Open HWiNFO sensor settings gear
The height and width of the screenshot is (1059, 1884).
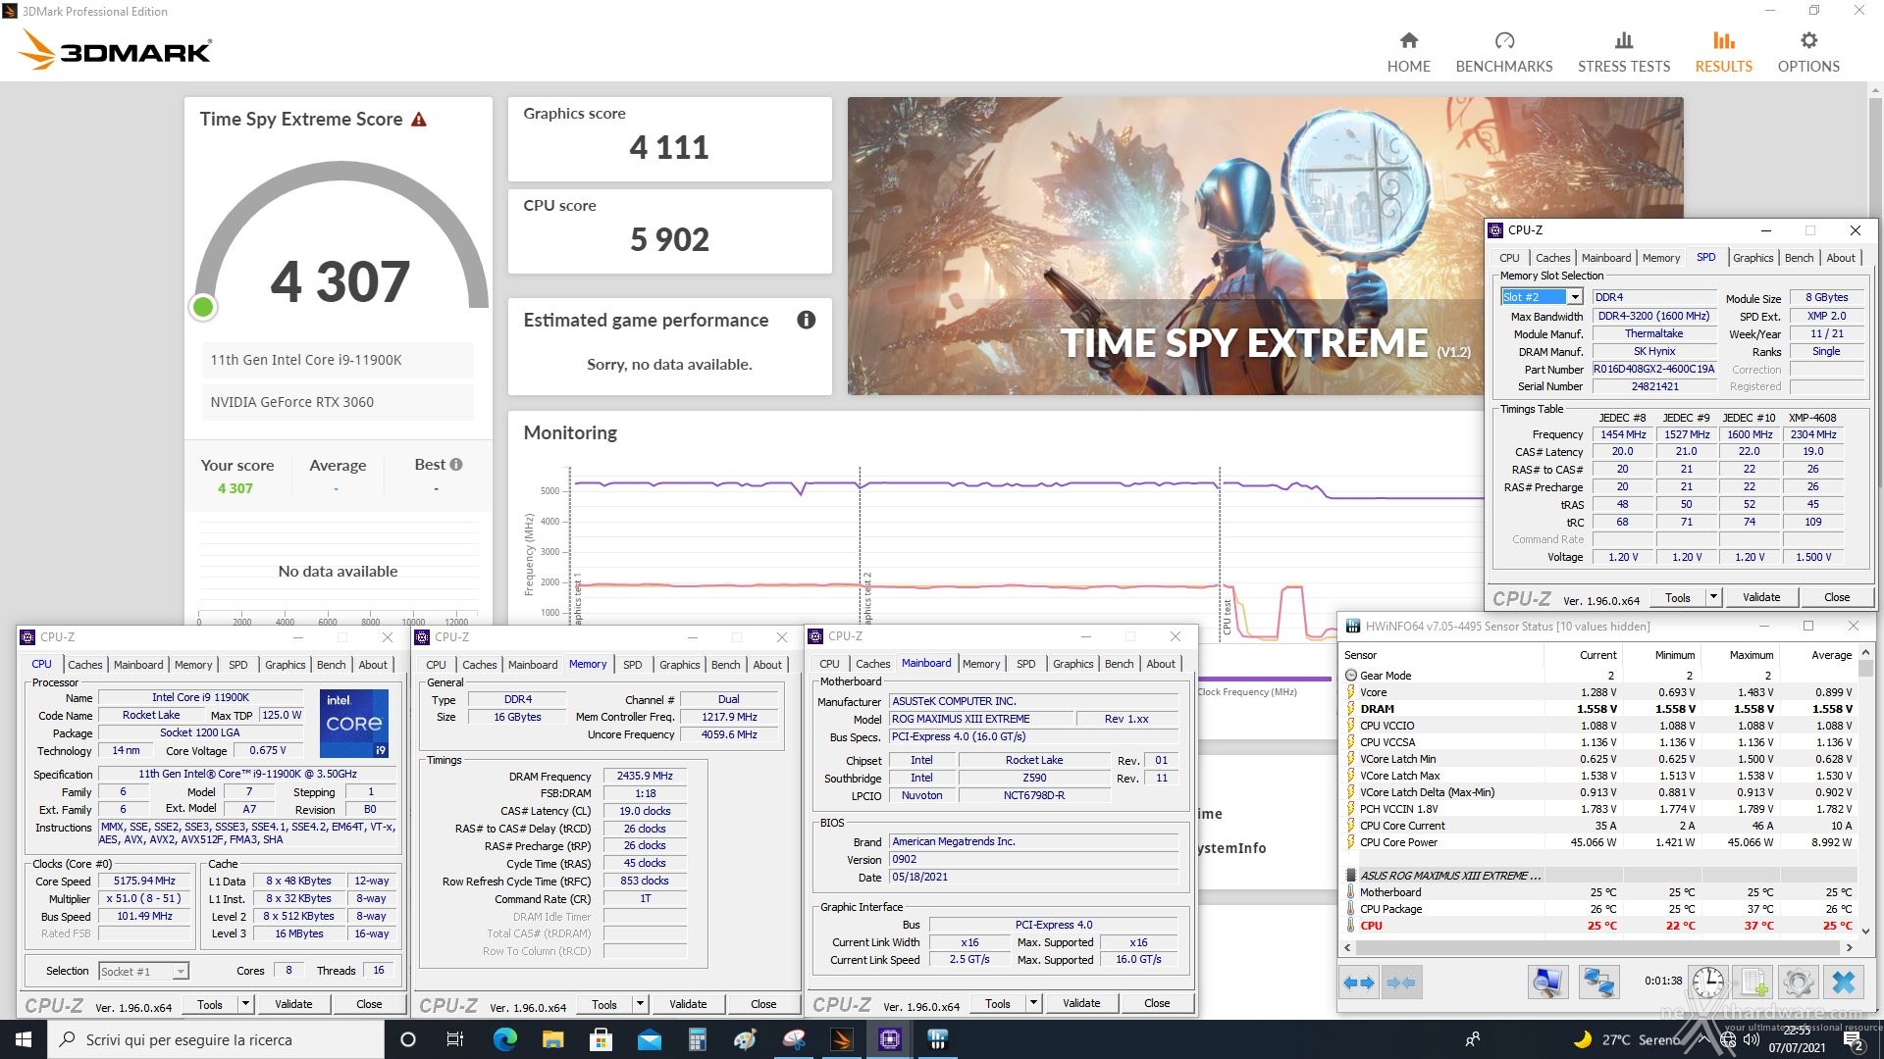pyautogui.click(x=1798, y=982)
